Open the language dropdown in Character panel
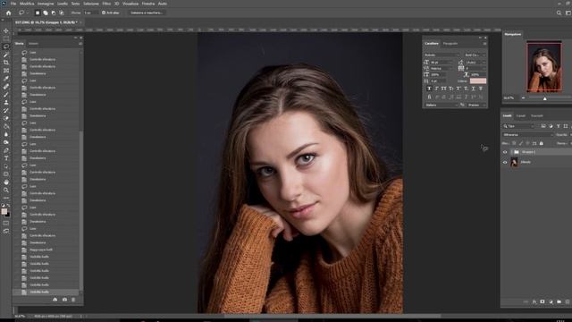Image resolution: width=572 pixels, height=322 pixels. coord(441,106)
